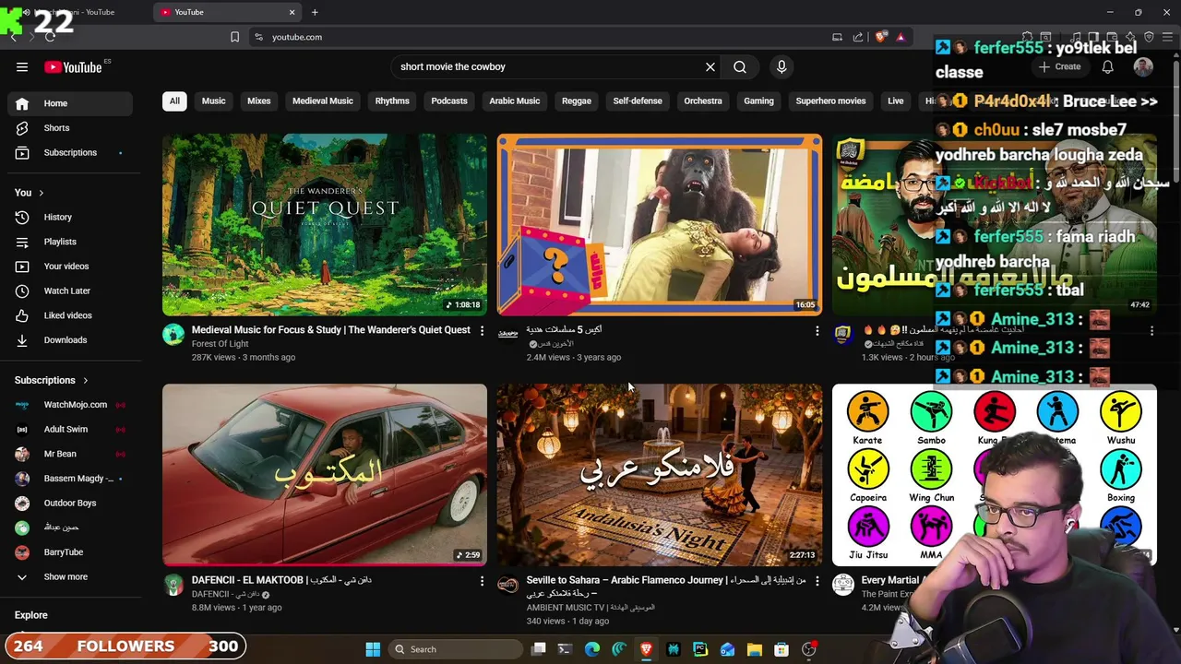Open the account avatar menu
The width and height of the screenshot is (1181, 664).
coord(1143,66)
